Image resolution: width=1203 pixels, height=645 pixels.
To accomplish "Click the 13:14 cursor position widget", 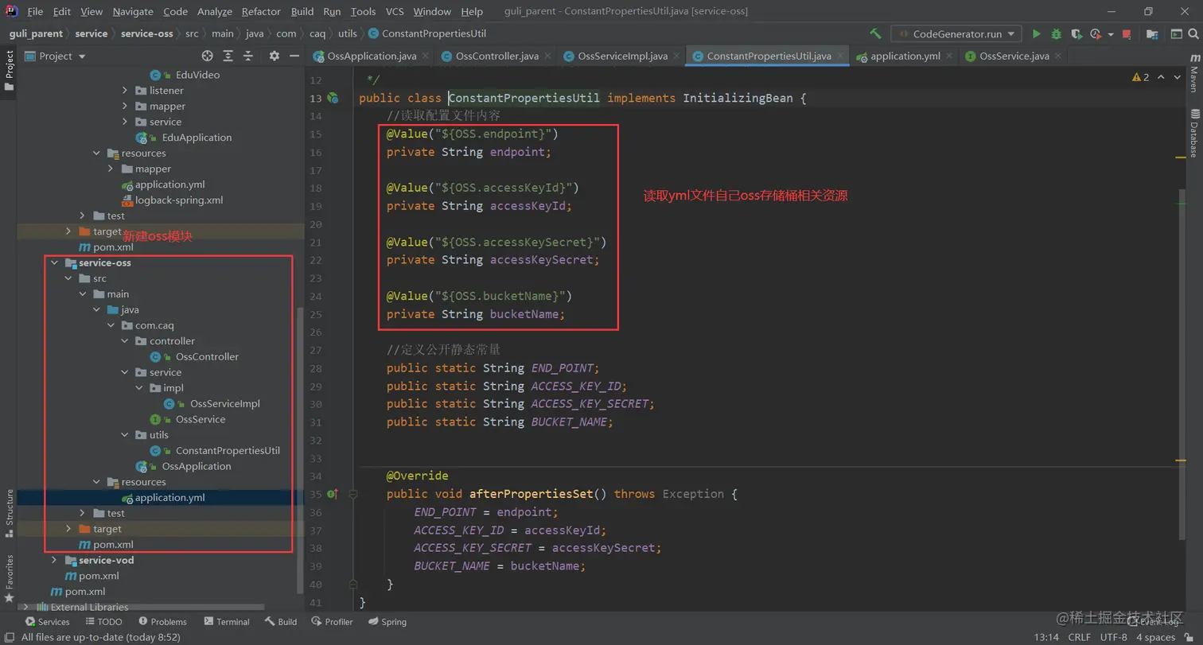I will click(x=1045, y=637).
